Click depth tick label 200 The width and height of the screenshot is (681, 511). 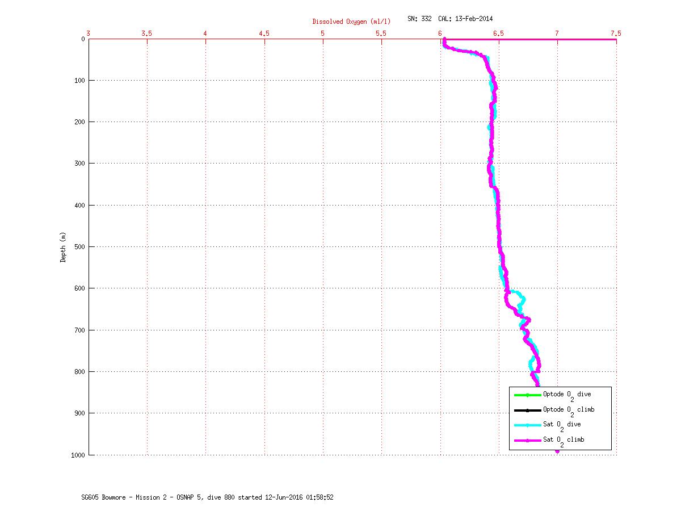click(80, 122)
